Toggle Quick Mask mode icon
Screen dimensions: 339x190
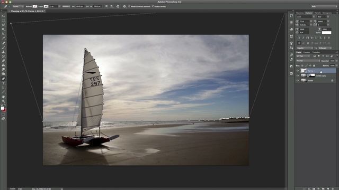click(3, 115)
